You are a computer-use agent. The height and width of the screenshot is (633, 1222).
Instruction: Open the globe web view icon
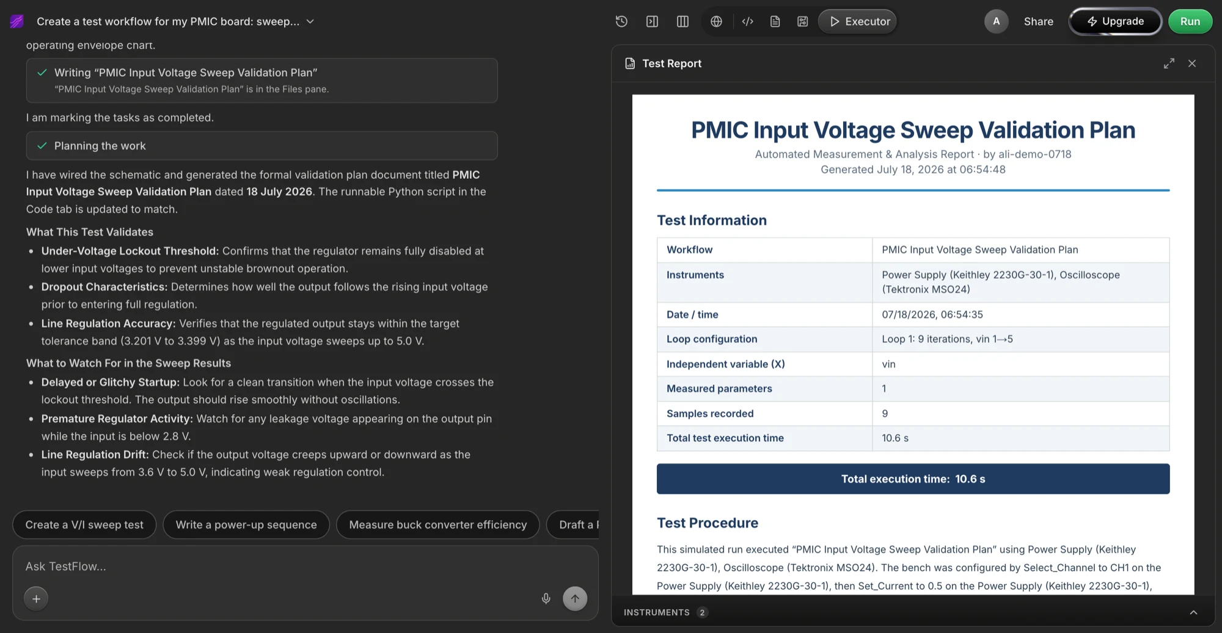[x=716, y=21]
